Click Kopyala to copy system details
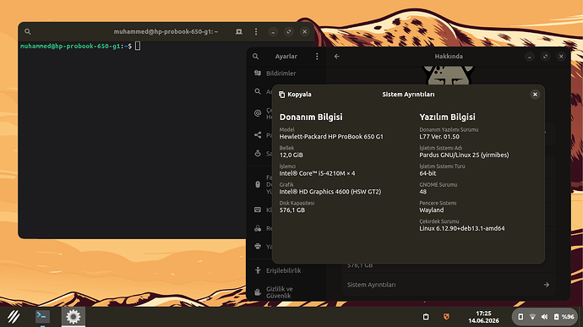This screenshot has height=327, width=583. coord(295,95)
